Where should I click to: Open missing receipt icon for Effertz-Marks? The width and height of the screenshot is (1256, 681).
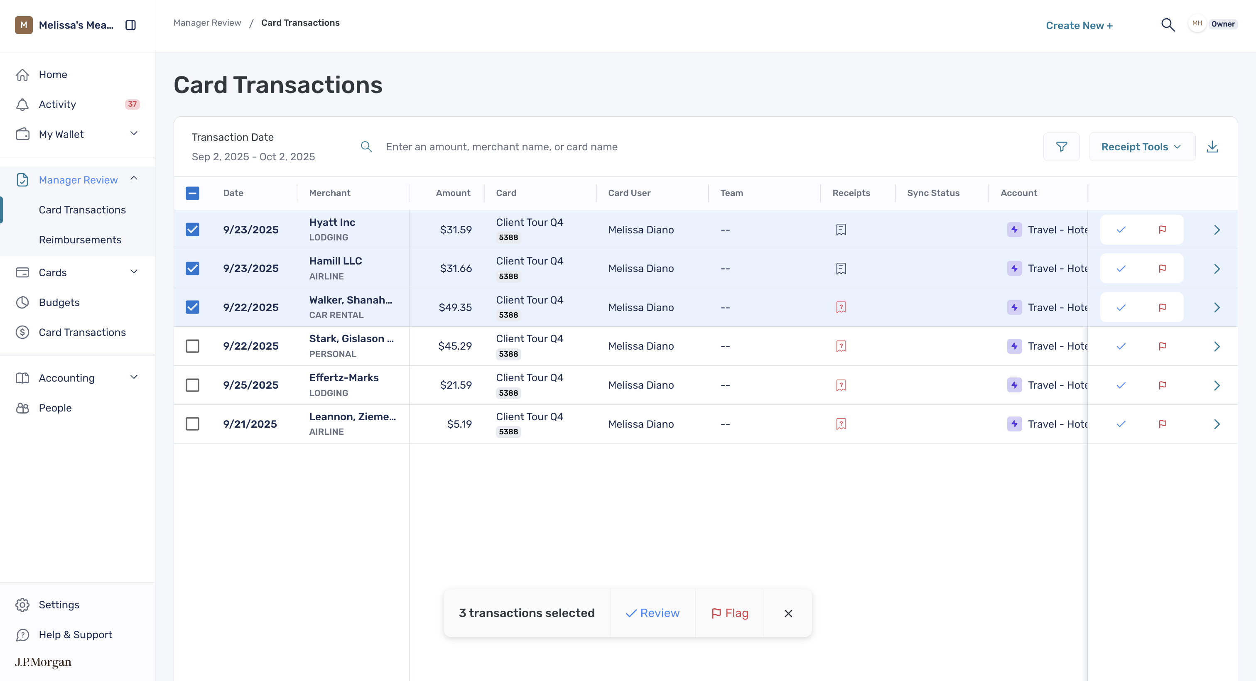(841, 385)
